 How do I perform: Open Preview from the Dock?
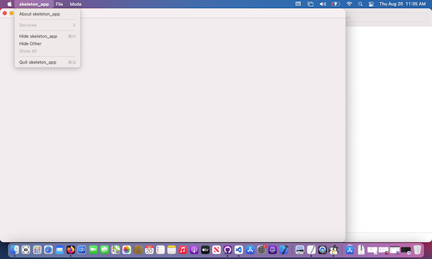tap(300, 250)
